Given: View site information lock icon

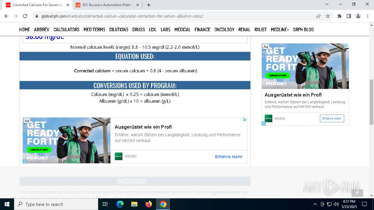Looking at the screenshot, I should [37, 16].
